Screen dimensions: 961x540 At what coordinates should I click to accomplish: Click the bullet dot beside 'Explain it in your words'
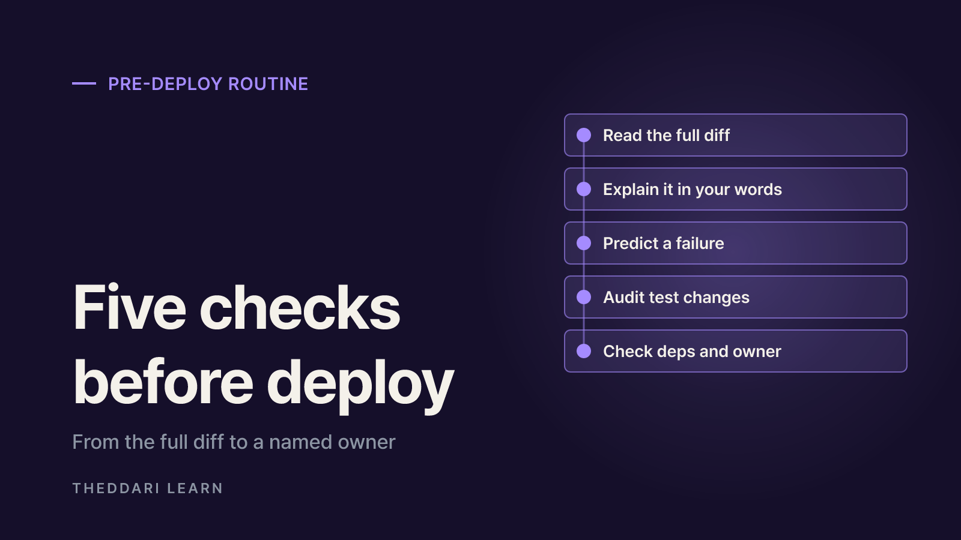tap(584, 189)
